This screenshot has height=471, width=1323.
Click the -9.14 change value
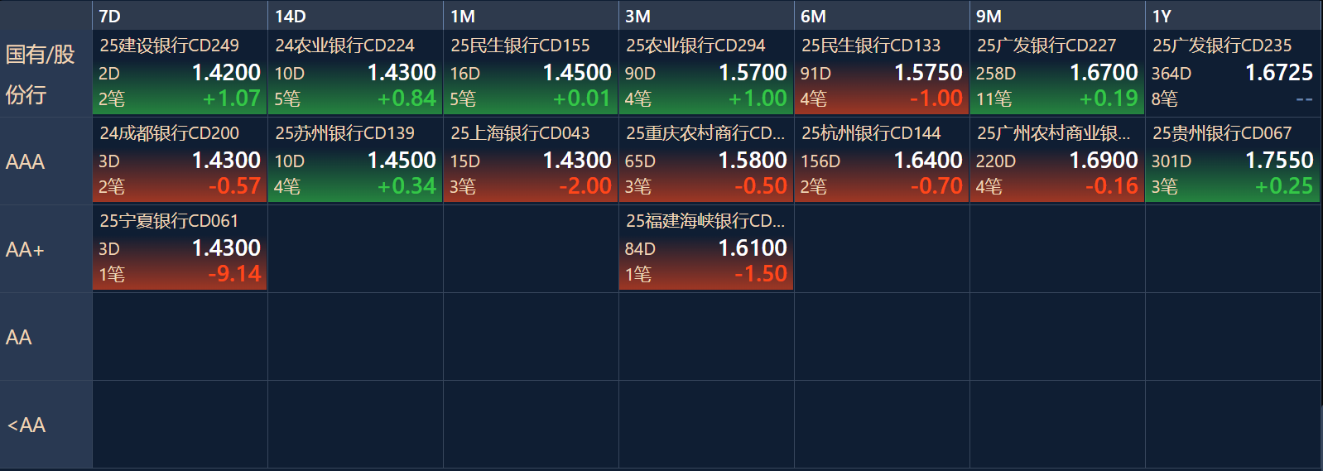pyautogui.click(x=234, y=274)
